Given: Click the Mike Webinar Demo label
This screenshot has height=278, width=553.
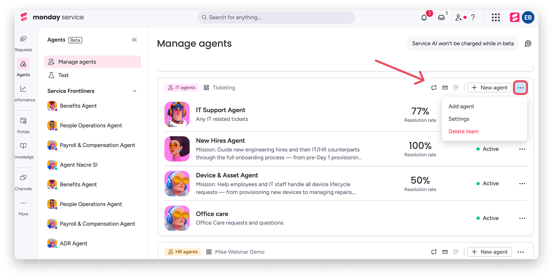Looking at the screenshot, I should pos(240,252).
